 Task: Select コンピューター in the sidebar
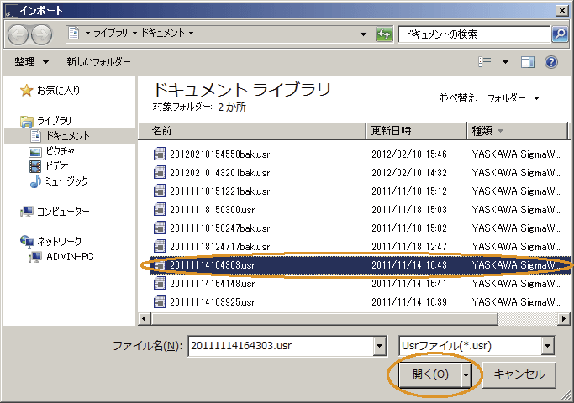[x=63, y=212]
